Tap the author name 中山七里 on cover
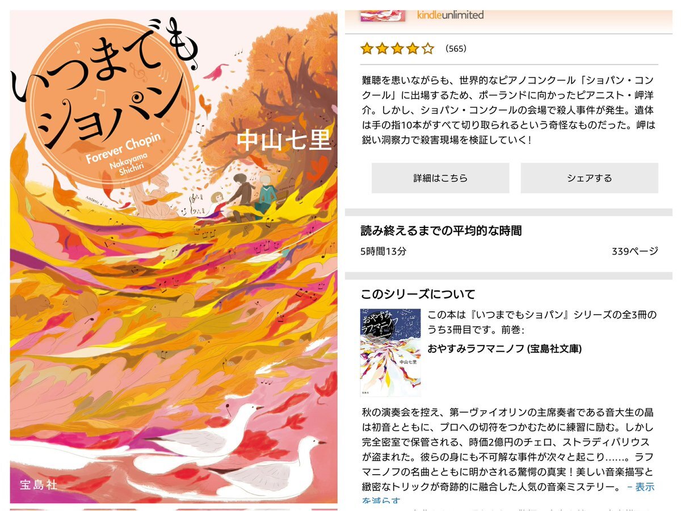The height and width of the screenshot is (511, 681). tap(284, 141)
